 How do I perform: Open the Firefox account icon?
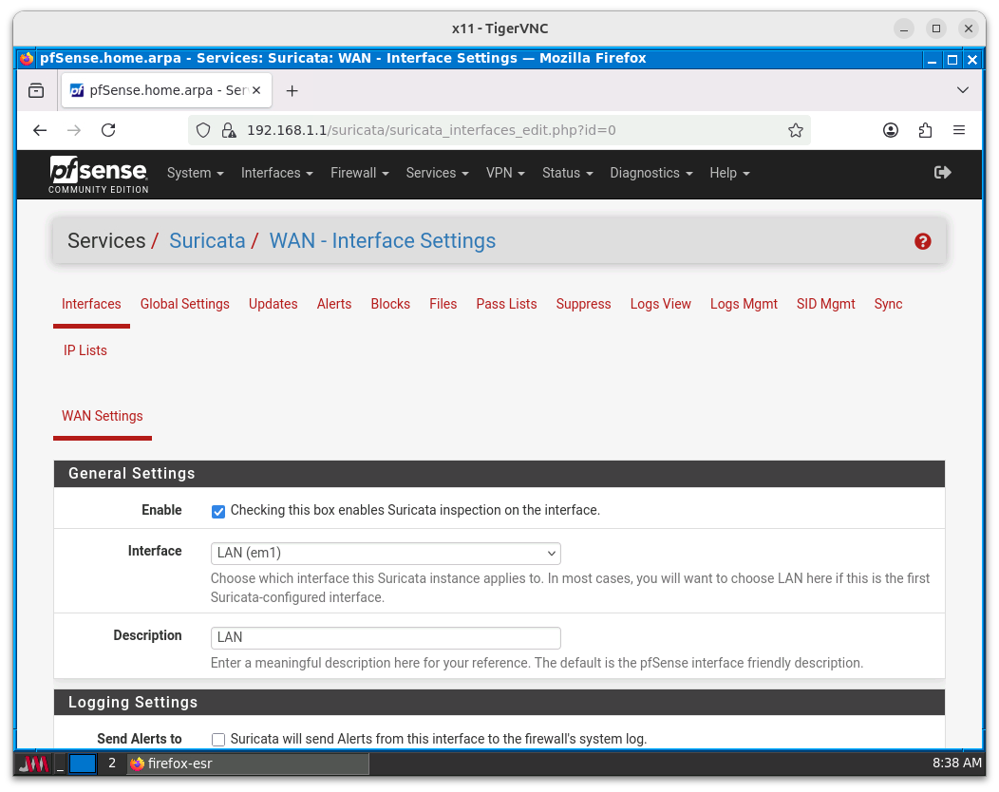point(891,131)
